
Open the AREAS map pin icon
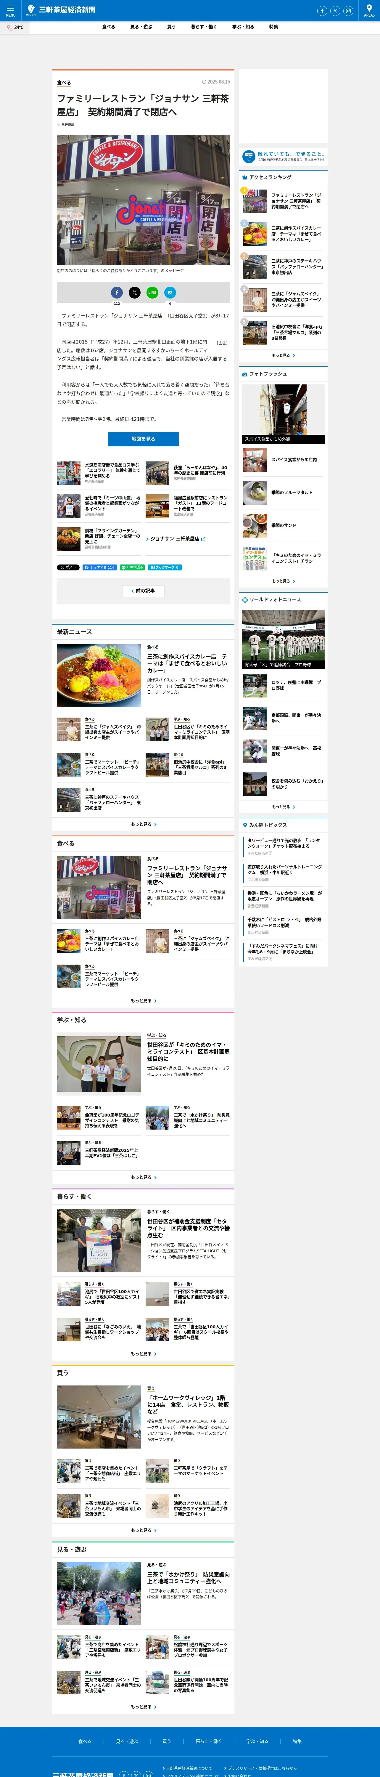369,10
